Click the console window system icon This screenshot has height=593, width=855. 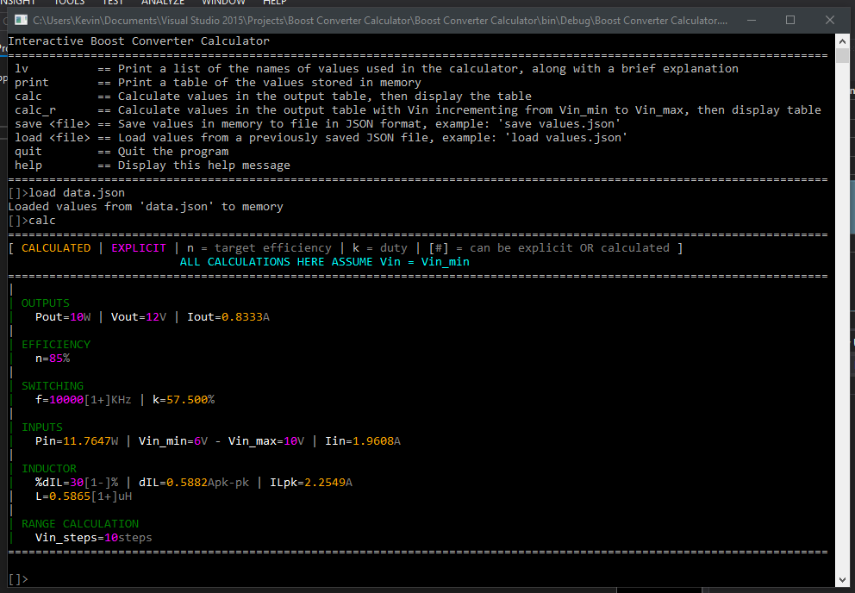click(19, 19)
